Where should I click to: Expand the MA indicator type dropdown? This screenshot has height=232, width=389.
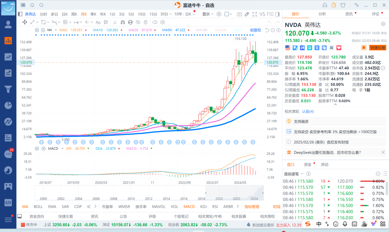pyautogui.click(x=56, y=30)
